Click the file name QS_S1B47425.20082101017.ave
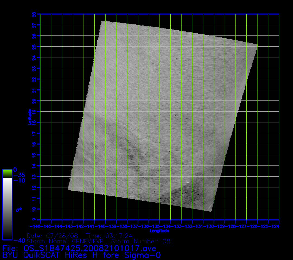 [x=90, y=248]
